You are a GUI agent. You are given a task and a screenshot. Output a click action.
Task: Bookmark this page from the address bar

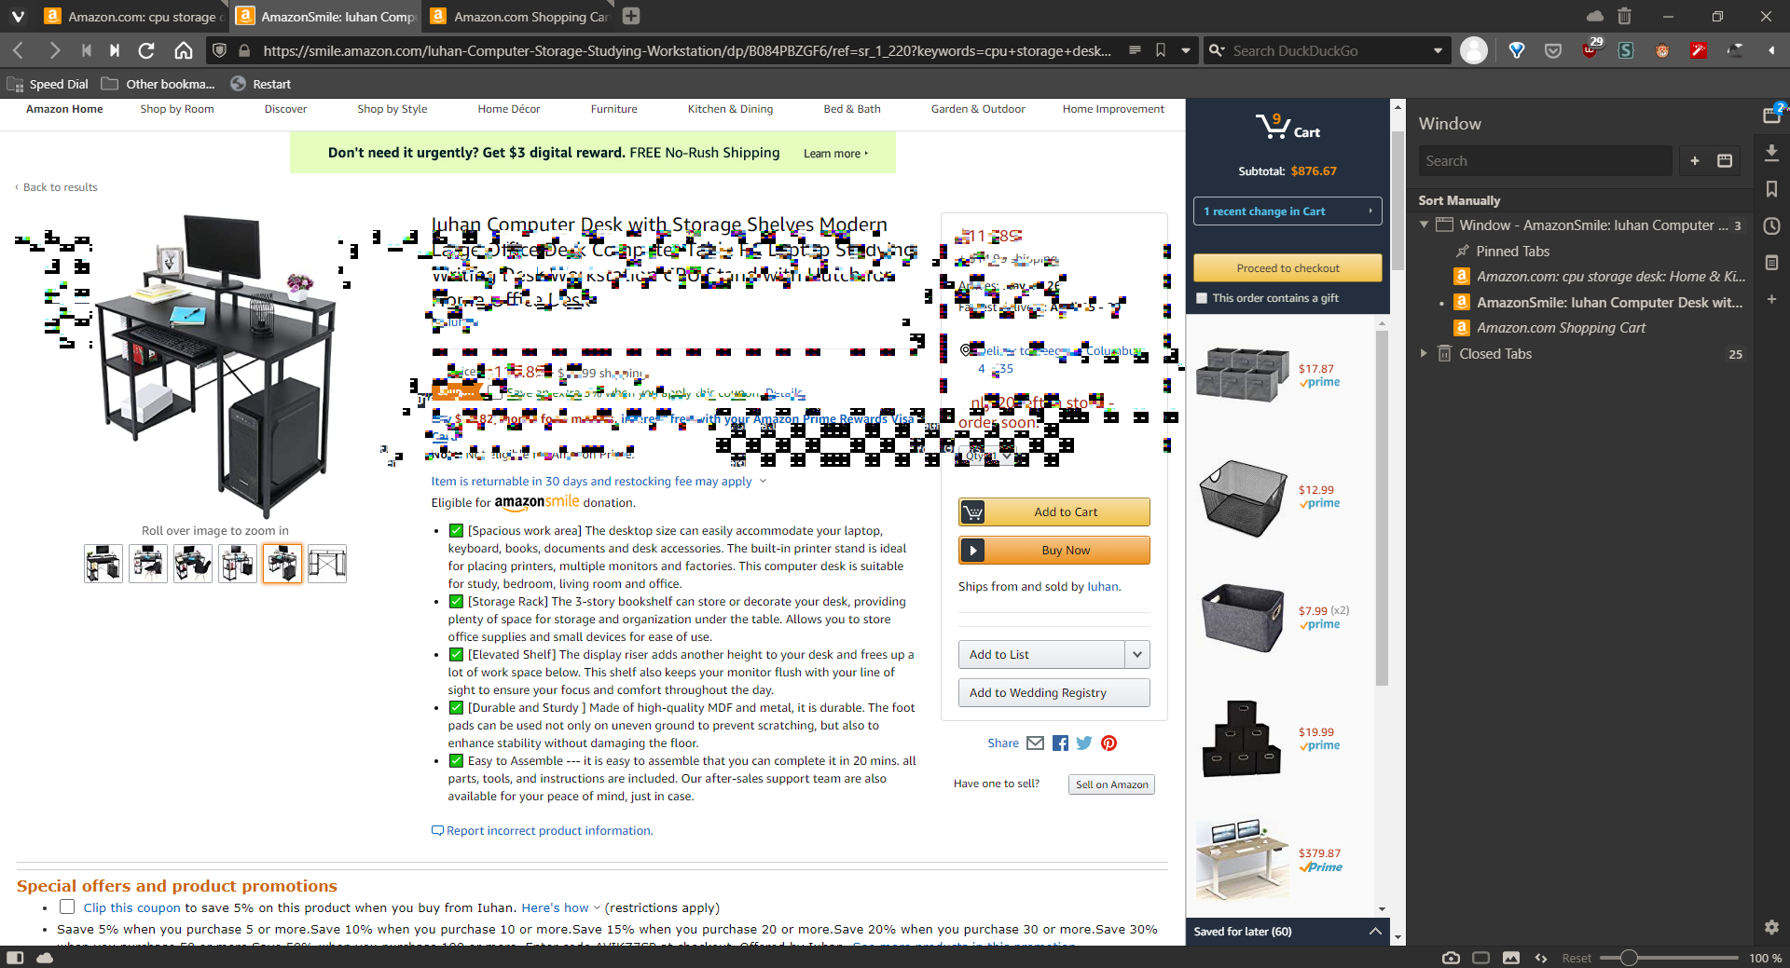coord(1161,50)
